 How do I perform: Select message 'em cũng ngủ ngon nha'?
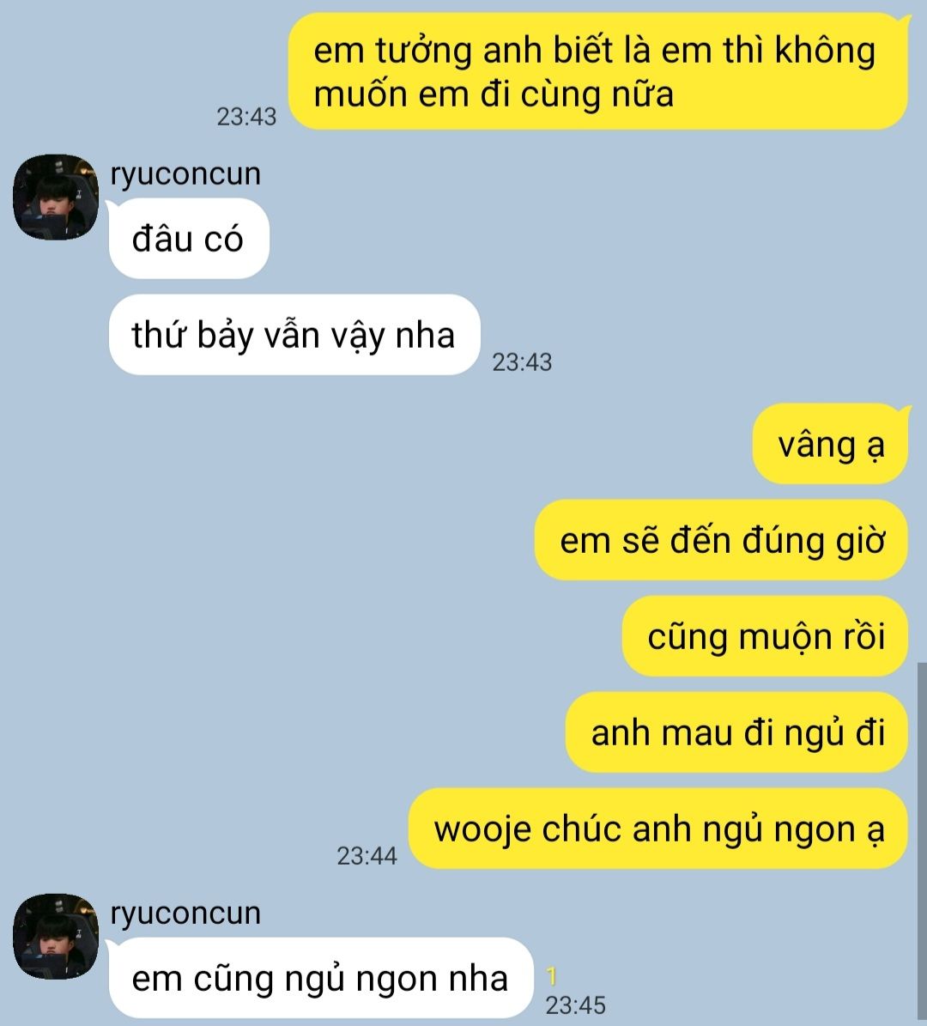pos(320,978)
